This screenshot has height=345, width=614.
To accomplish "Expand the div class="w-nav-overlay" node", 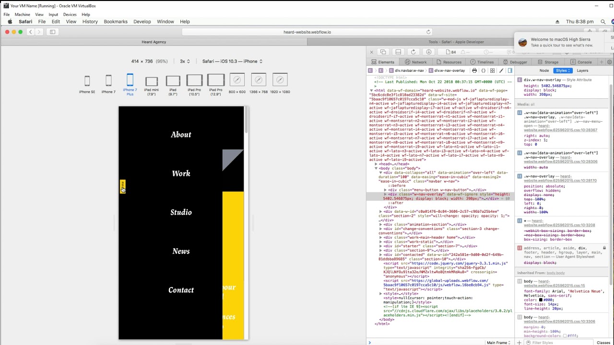I will pos(385,194).
